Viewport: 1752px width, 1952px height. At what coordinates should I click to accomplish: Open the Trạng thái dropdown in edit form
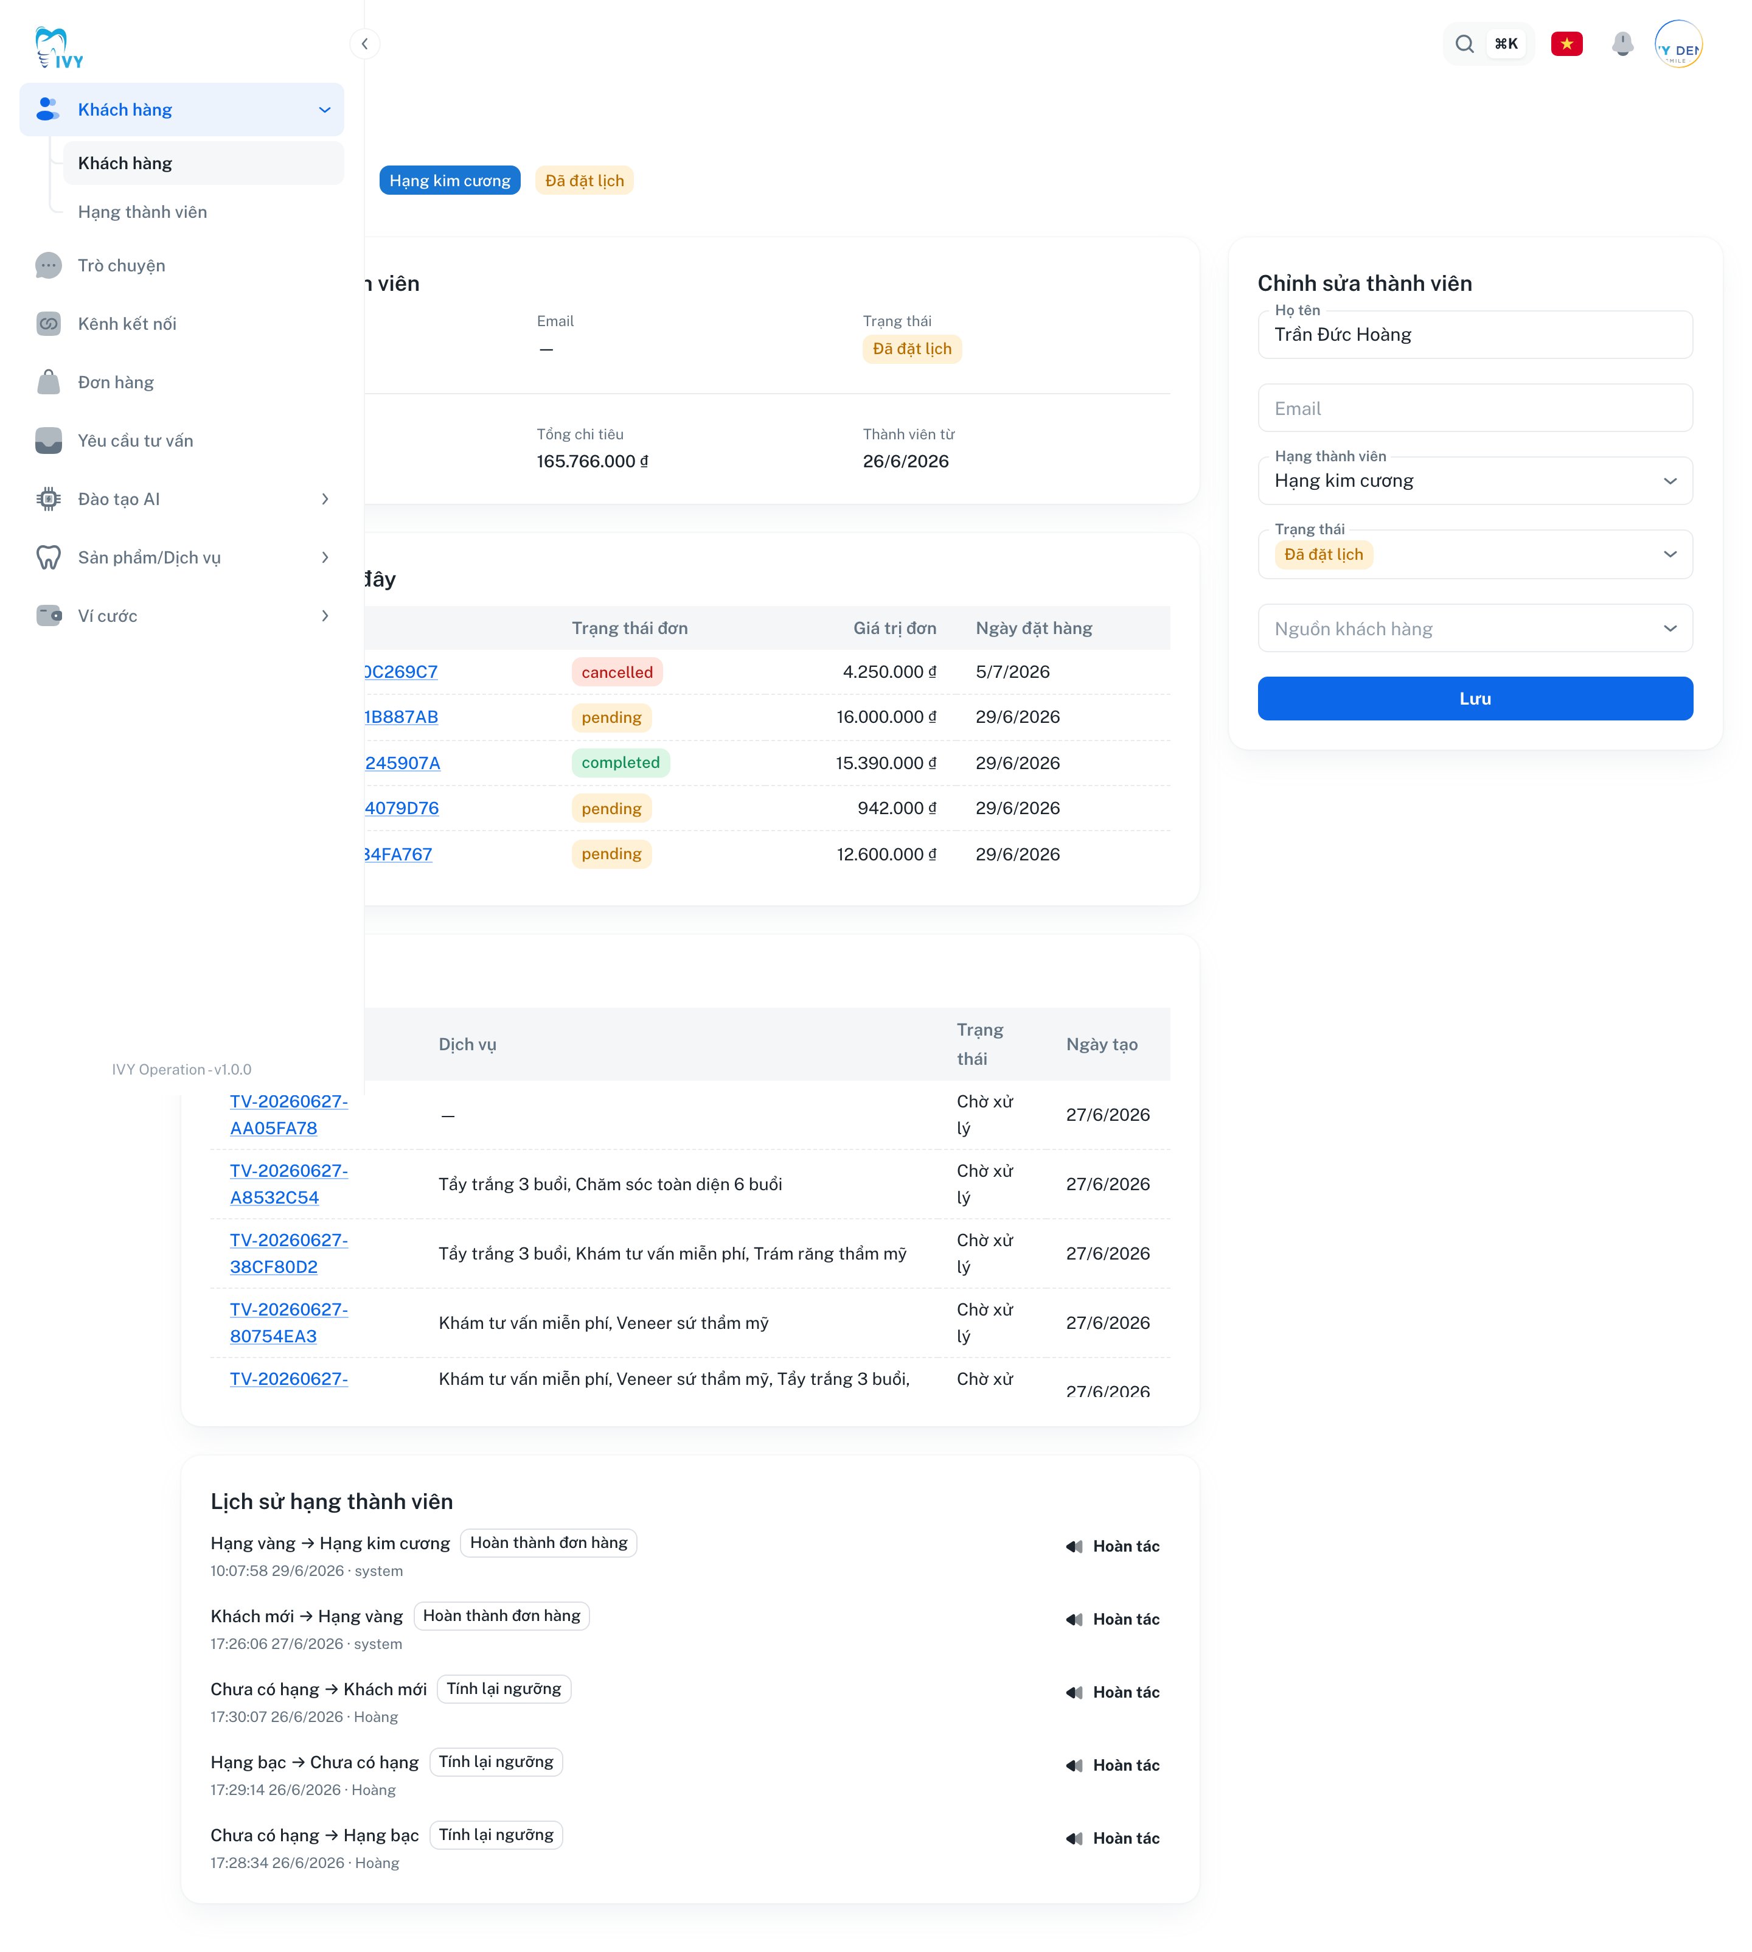click(1475, 554)
